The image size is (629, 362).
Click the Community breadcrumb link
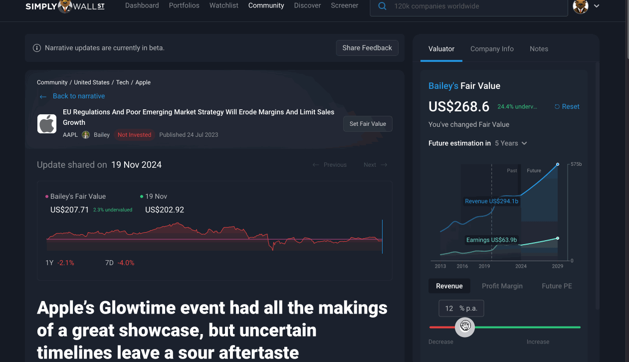coord(52,82)
